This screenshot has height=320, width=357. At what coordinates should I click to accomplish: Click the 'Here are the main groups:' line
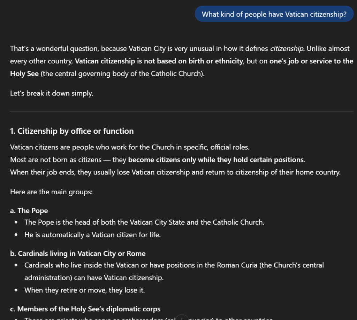pos(51,192)
